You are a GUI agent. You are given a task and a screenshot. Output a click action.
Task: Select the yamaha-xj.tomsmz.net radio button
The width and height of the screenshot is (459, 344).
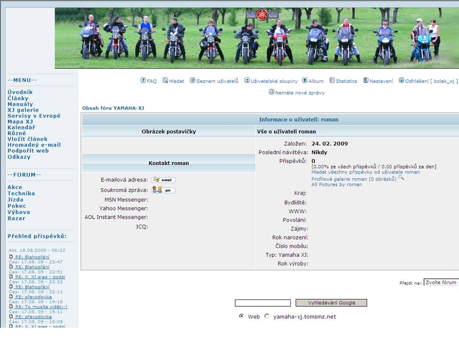point(267,316)
